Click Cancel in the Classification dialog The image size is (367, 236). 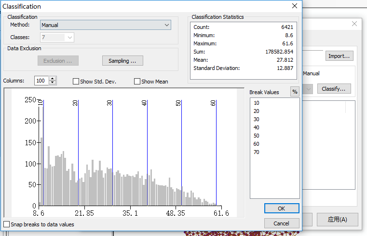pos(281,223)
